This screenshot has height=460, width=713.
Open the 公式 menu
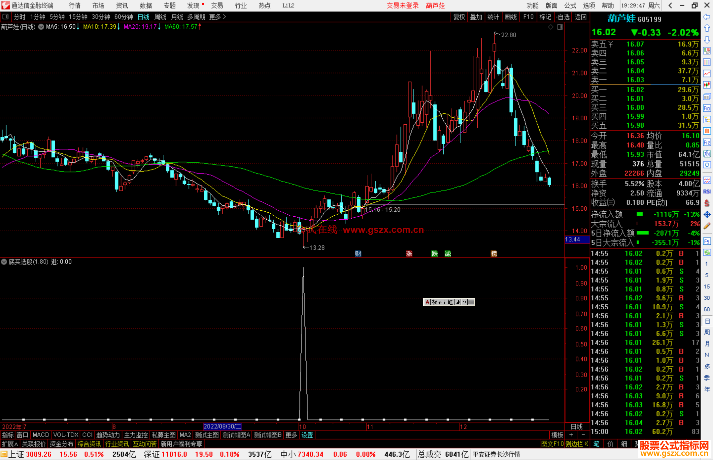pos(570,6)
